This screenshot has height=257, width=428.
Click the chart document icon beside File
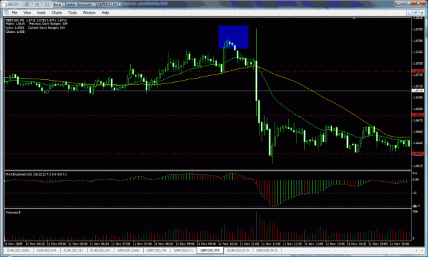7,12
